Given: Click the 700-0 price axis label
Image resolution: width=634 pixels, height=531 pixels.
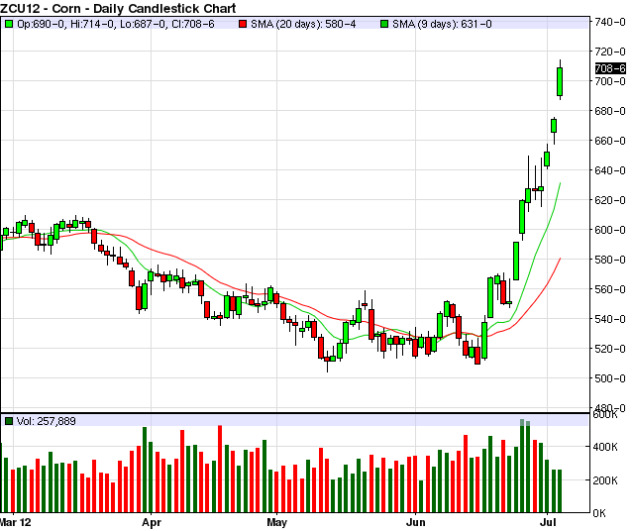Looking at the screenshot, I should (610, 81).
